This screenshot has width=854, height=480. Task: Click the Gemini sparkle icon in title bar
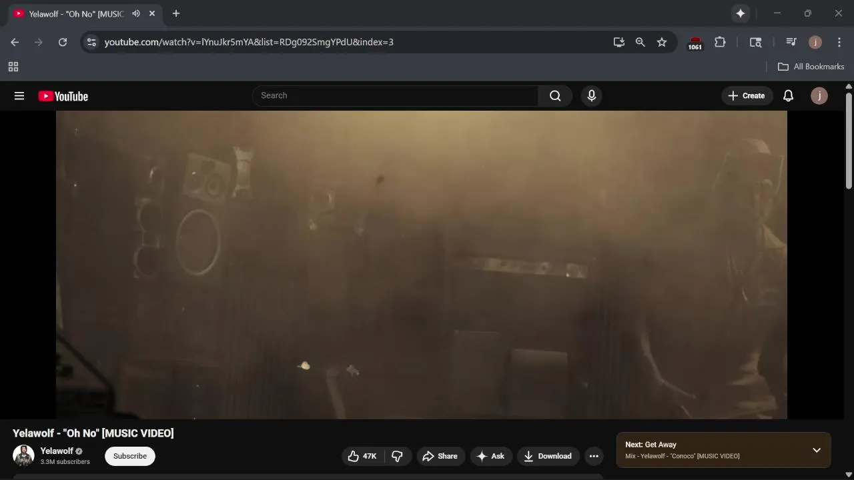point(741,13)
